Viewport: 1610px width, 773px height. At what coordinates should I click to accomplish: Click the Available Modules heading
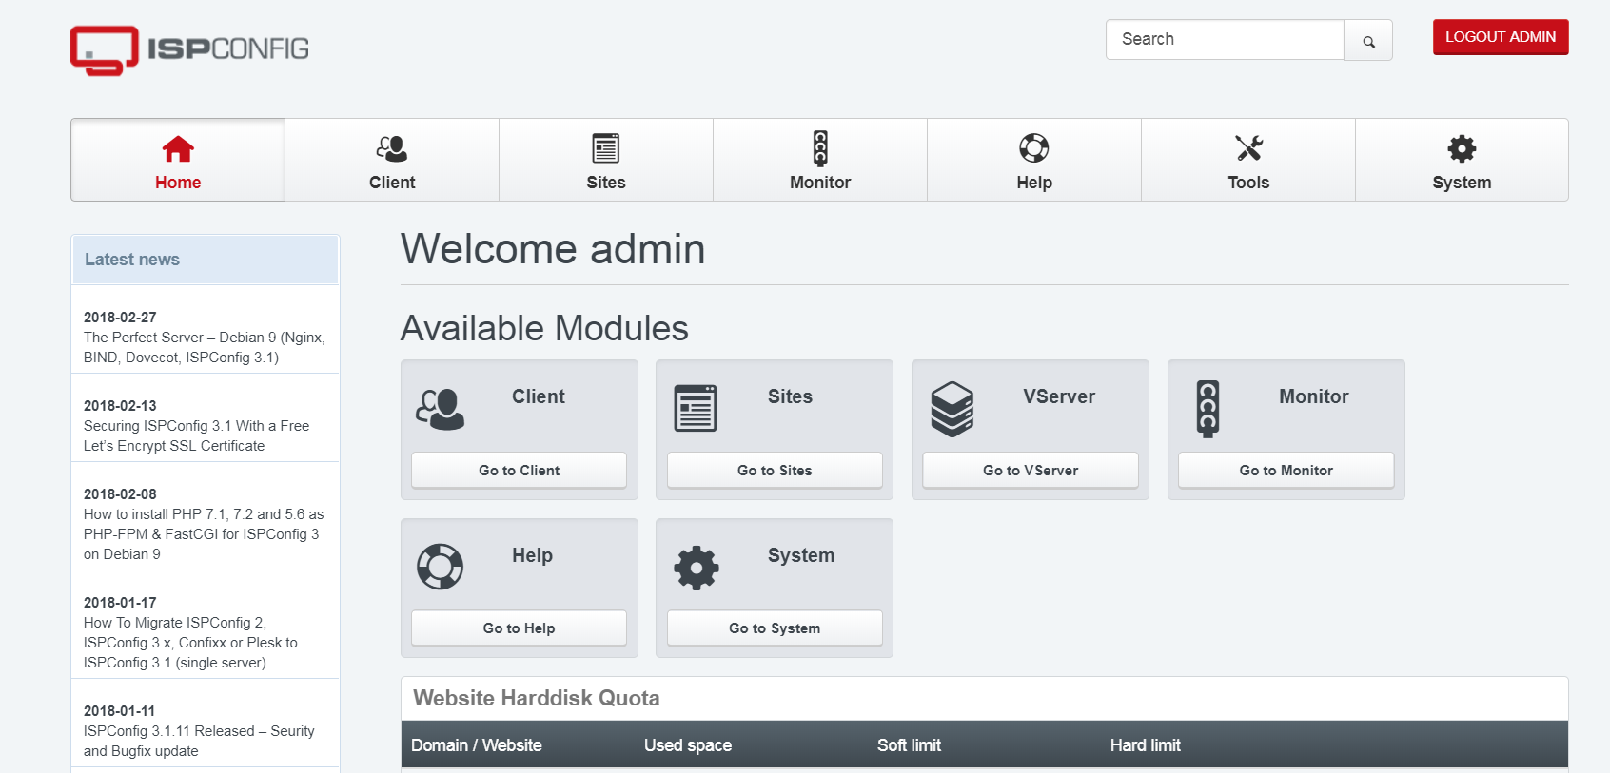coord(544,328)
